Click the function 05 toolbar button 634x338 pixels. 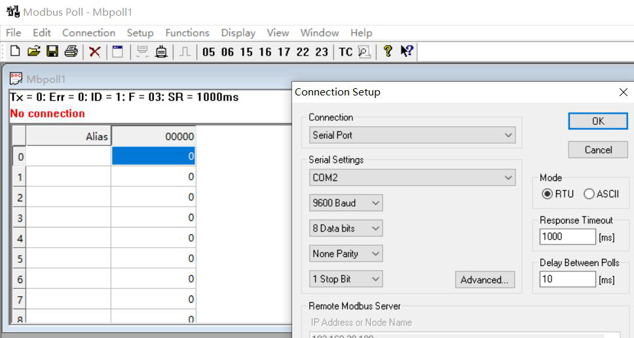tap(208, 52)
